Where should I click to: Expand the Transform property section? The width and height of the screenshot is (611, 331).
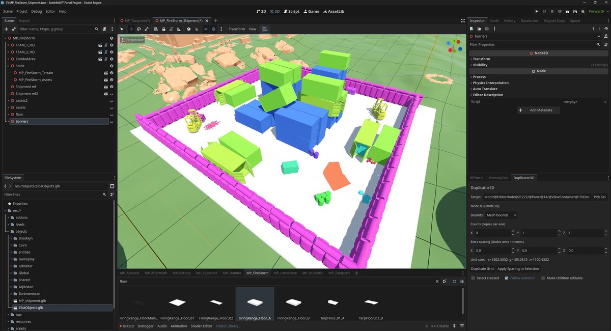481,59
